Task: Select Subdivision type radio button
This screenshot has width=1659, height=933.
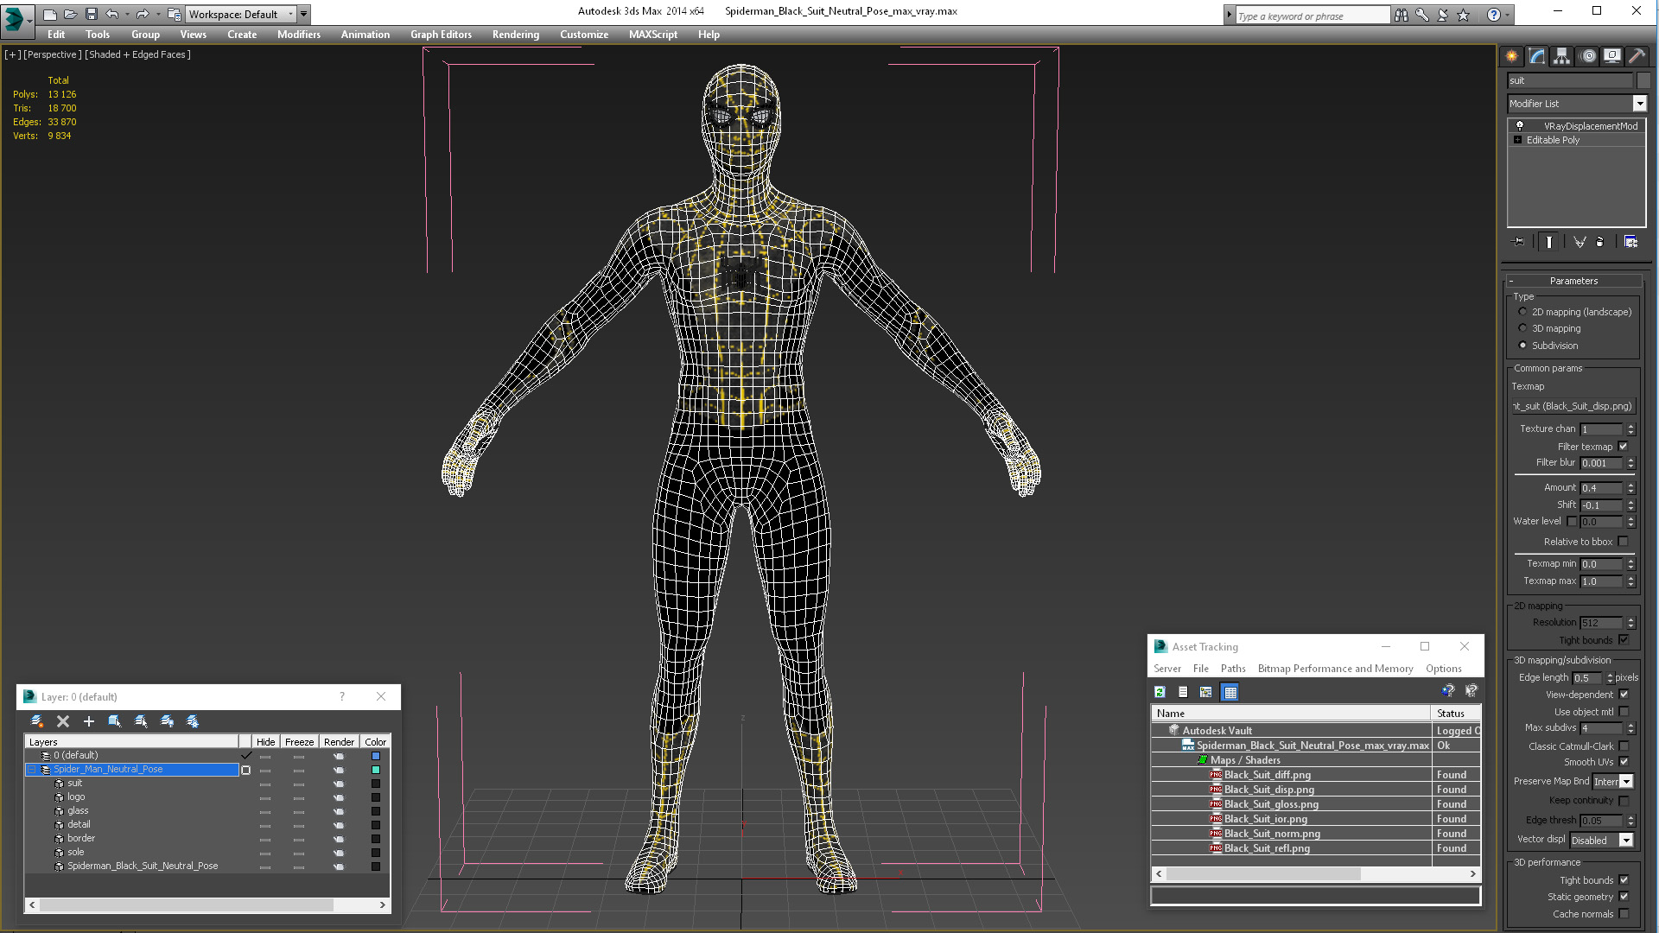Action: click(1522, 346)
